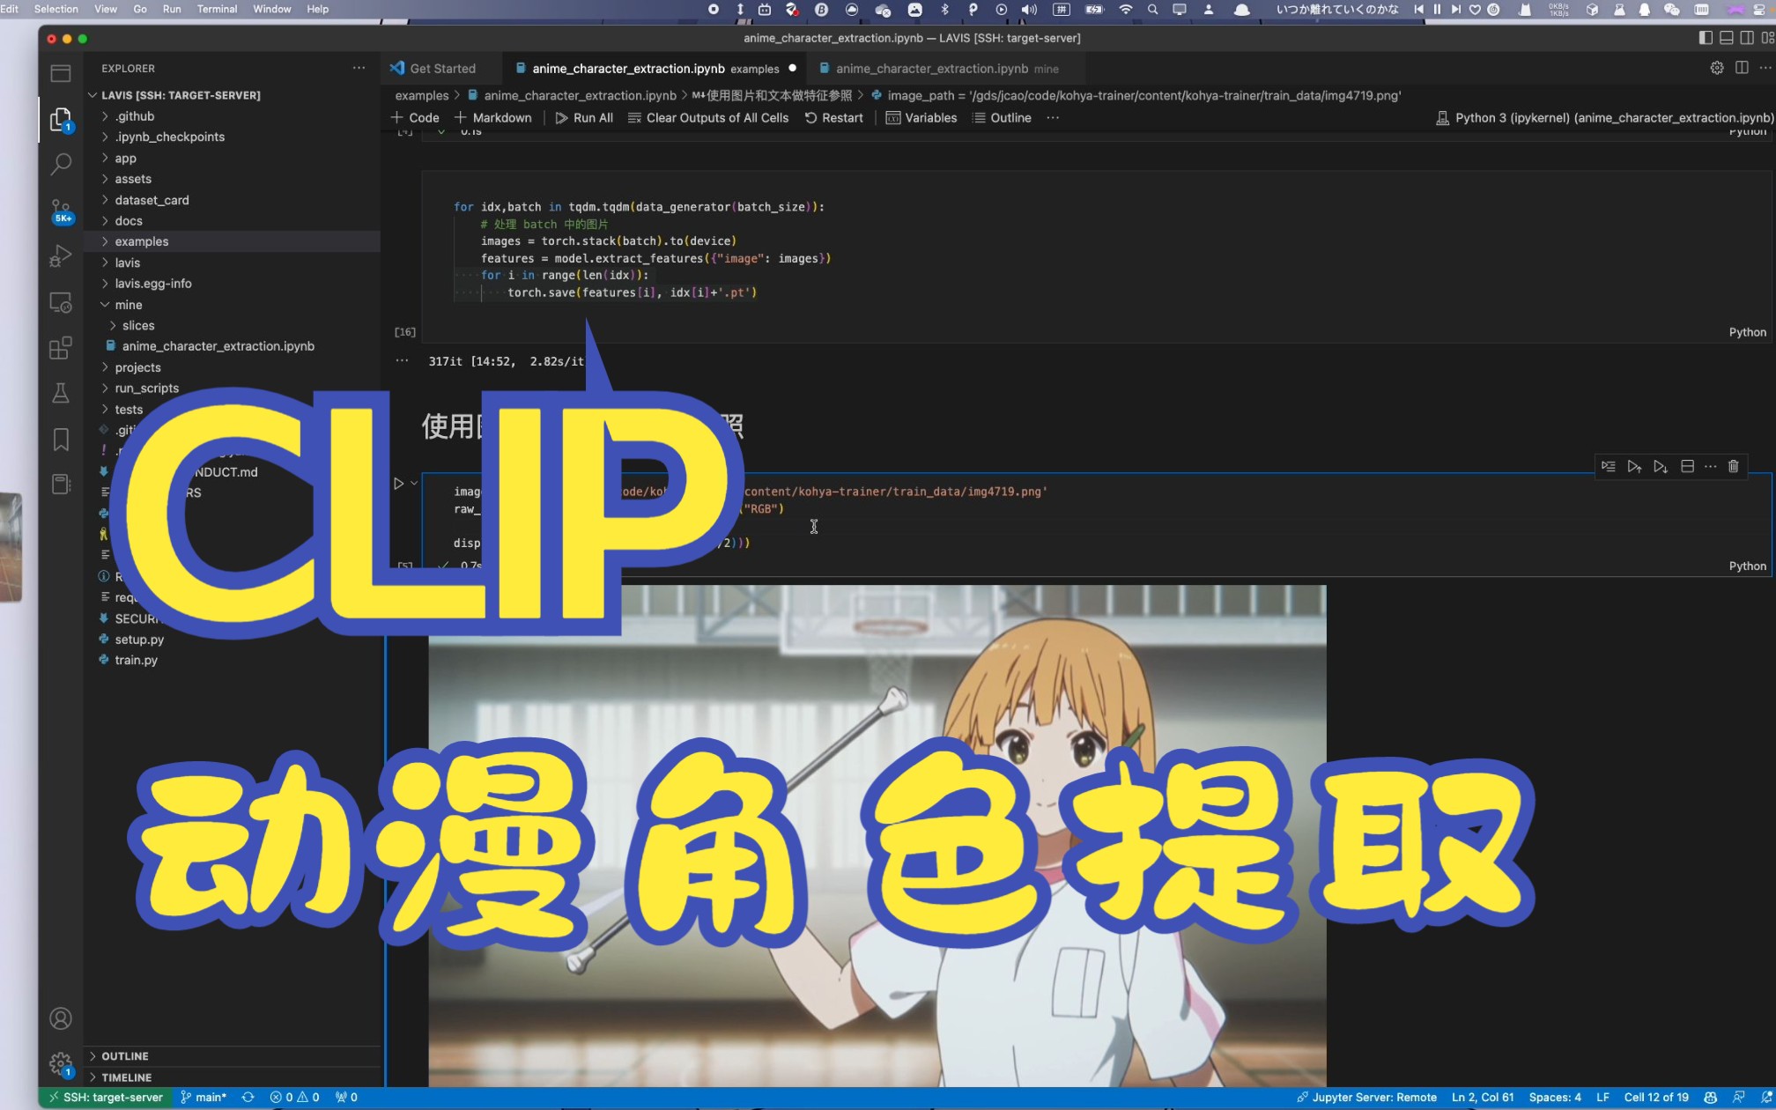1776x1110 pixels.
Task: Open the View menu in menu bar
Action: click(x=105, y=9)
